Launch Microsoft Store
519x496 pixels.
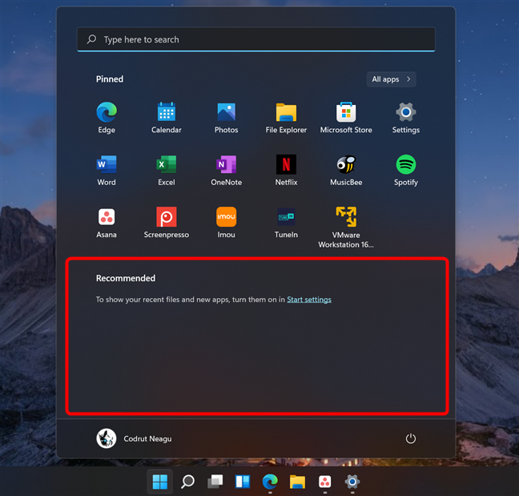(x=346, y=118)
